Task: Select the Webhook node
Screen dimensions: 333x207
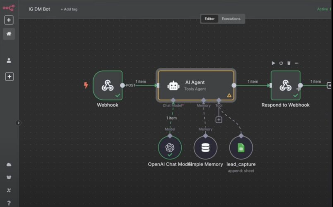Action: [108, 85]
